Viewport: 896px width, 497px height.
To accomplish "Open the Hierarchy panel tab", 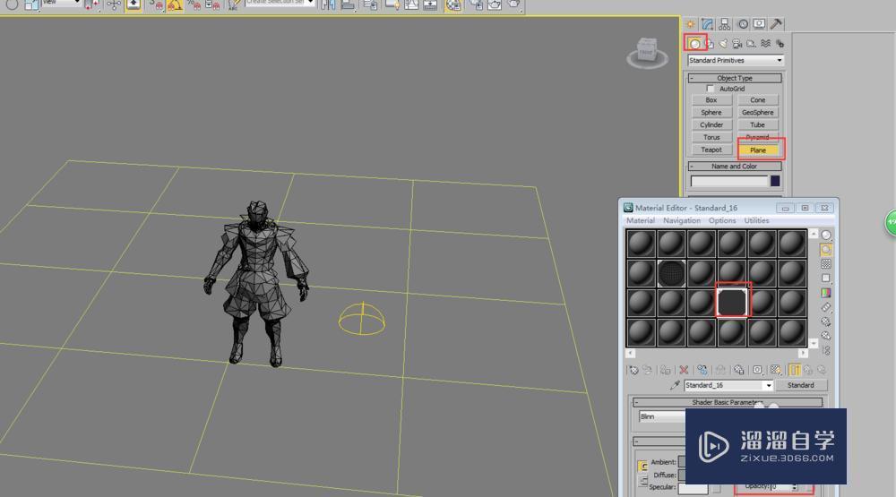I will [725, 24].
